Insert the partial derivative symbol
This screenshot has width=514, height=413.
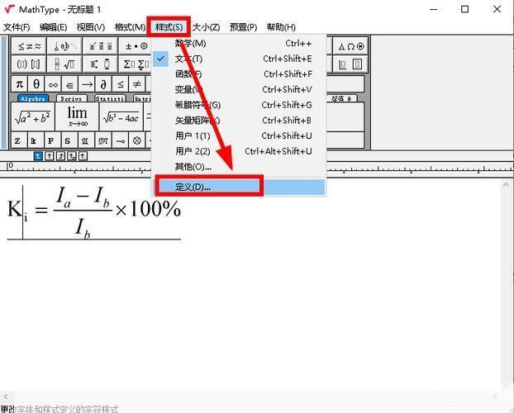click(x=103, y=84)
